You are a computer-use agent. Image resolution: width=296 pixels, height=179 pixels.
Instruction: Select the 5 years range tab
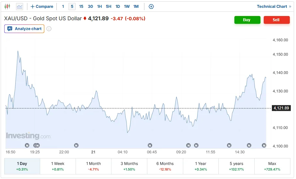tap(236, 166)
